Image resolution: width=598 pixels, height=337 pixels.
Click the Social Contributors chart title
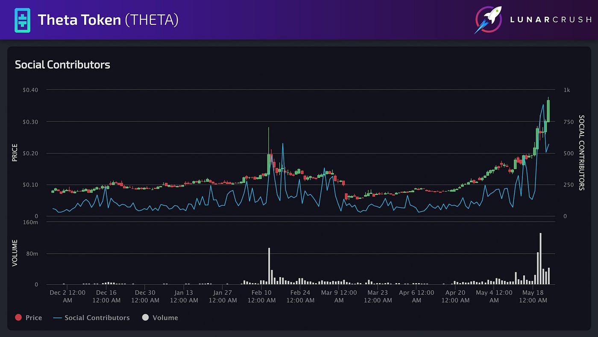(62, 65)
